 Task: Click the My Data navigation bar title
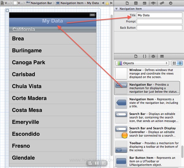point(52,21)
